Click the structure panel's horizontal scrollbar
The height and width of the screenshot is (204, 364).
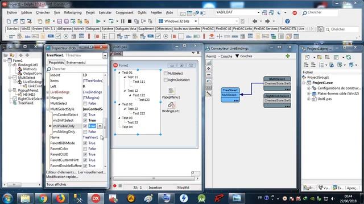coord(22,185)
